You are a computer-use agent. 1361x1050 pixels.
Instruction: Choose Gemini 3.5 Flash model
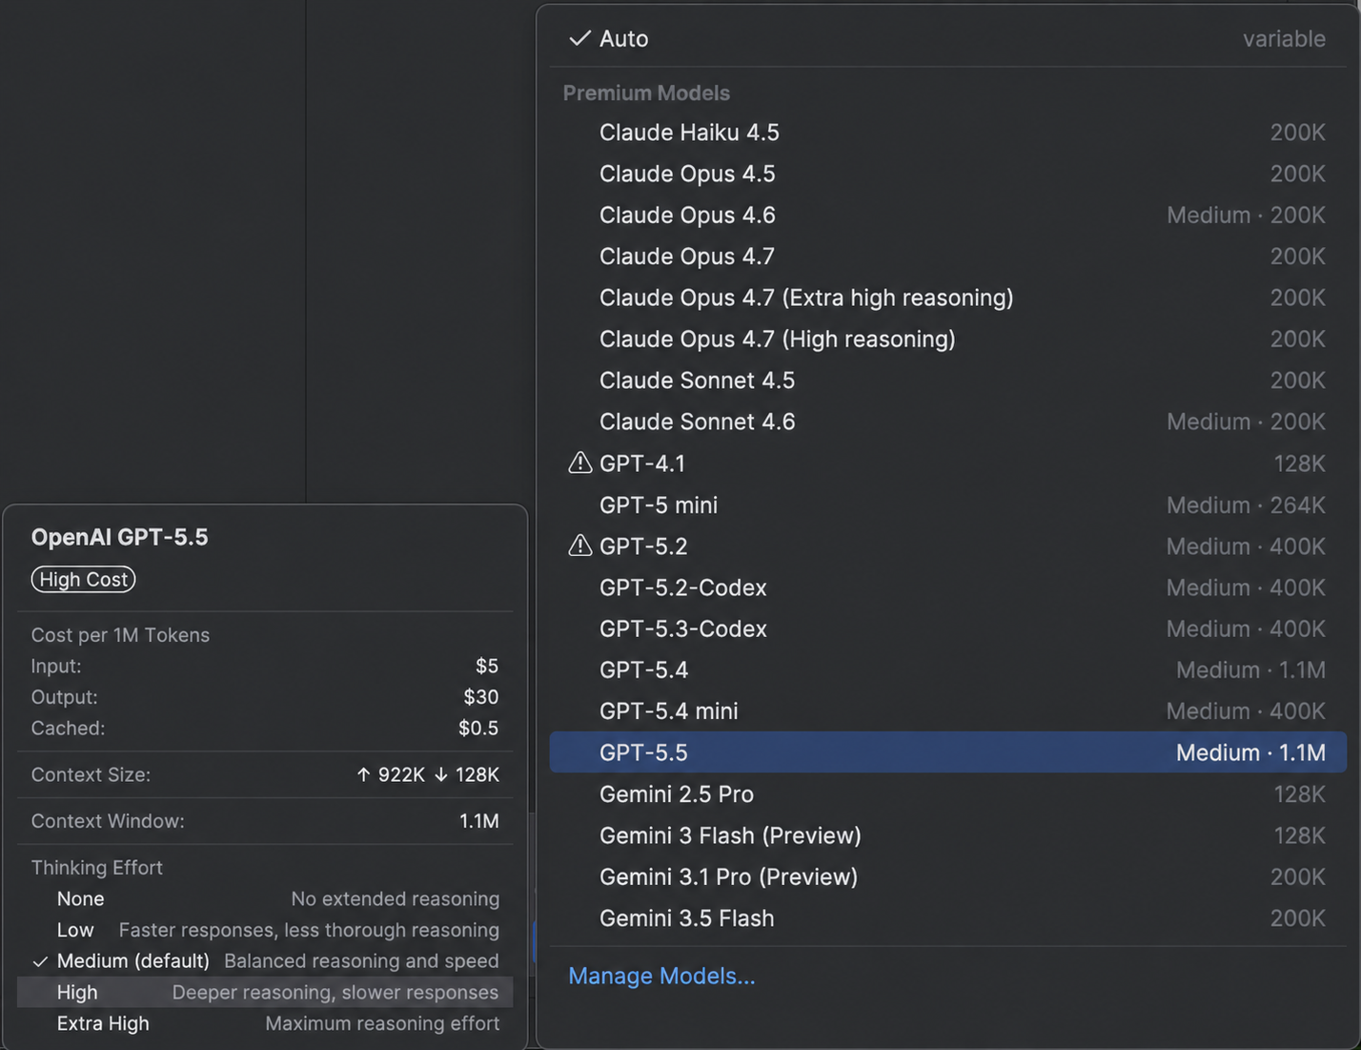click(947, 918)
